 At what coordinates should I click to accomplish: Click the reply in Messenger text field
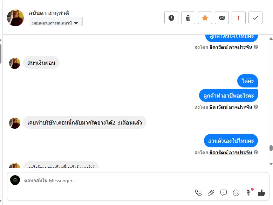pyautogui.click(x=105, y=181)
